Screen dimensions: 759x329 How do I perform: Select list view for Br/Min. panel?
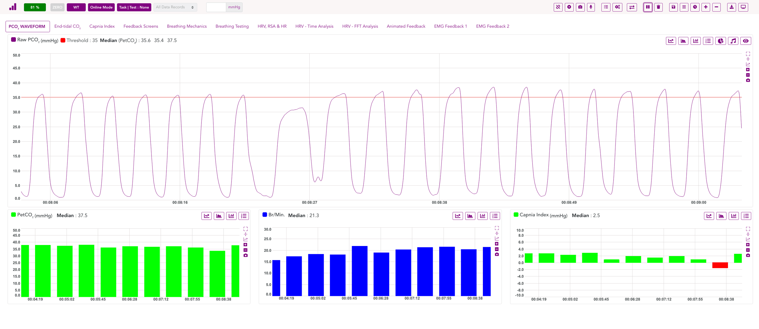[495, 216]
